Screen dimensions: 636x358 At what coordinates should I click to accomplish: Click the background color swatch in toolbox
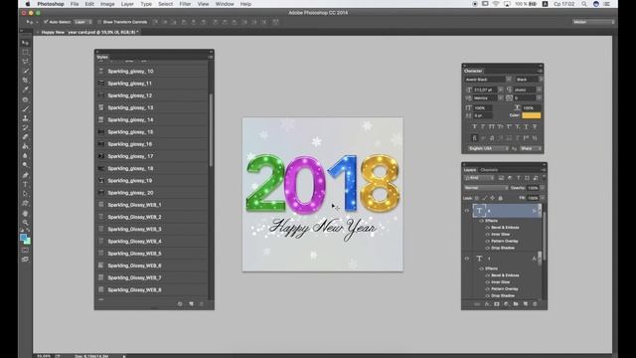tap(27, 241)
